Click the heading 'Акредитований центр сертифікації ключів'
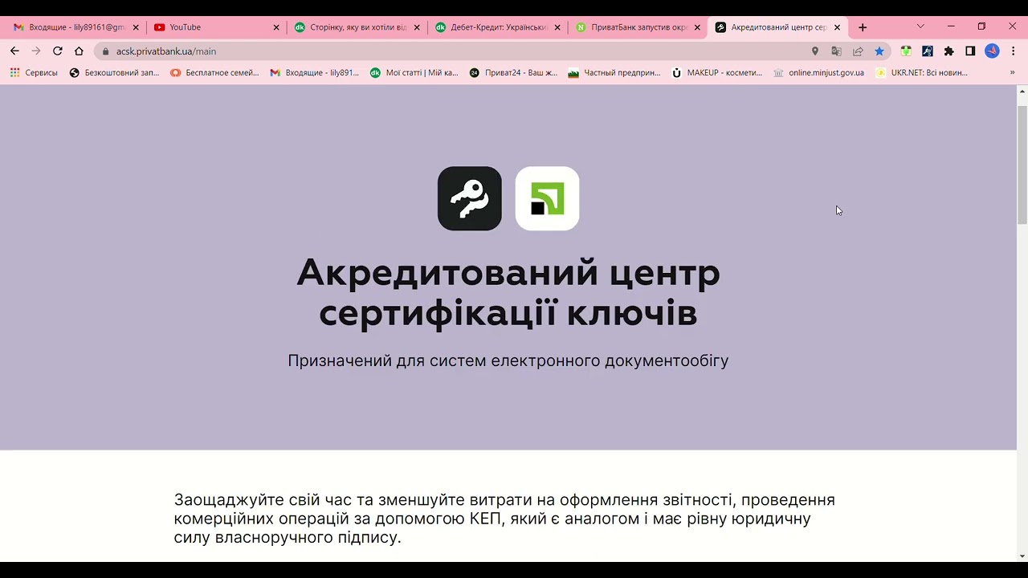 [508, 293]
